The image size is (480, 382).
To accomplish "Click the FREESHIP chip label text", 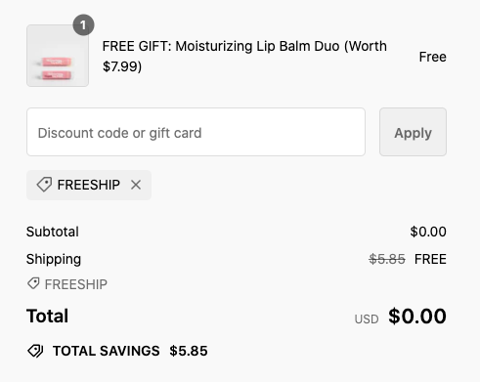I will coord(89,185).
